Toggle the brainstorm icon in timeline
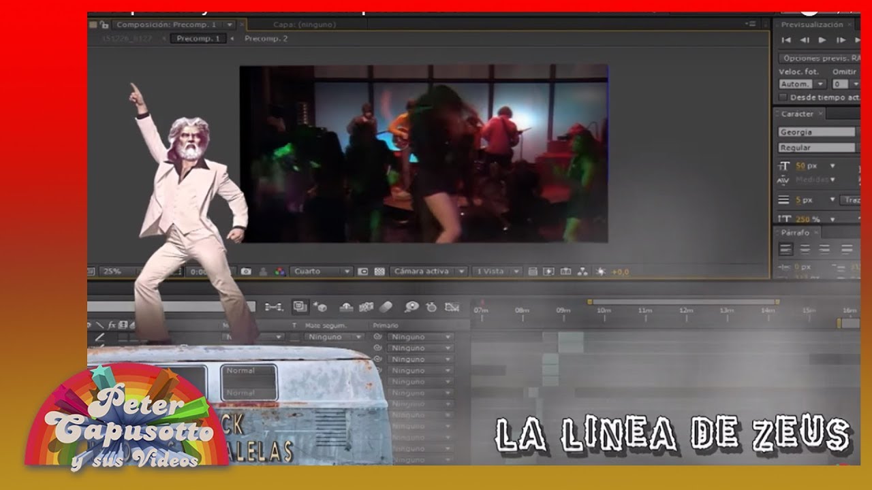 point(411,307)
